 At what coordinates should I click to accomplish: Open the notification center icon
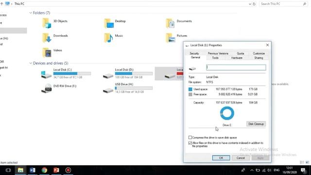[x=303, y=170]
